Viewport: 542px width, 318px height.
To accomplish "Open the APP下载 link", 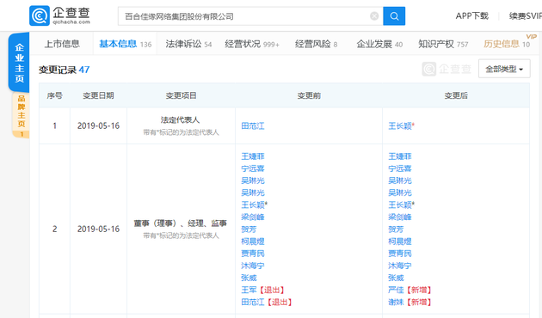I will pos(471,15).
